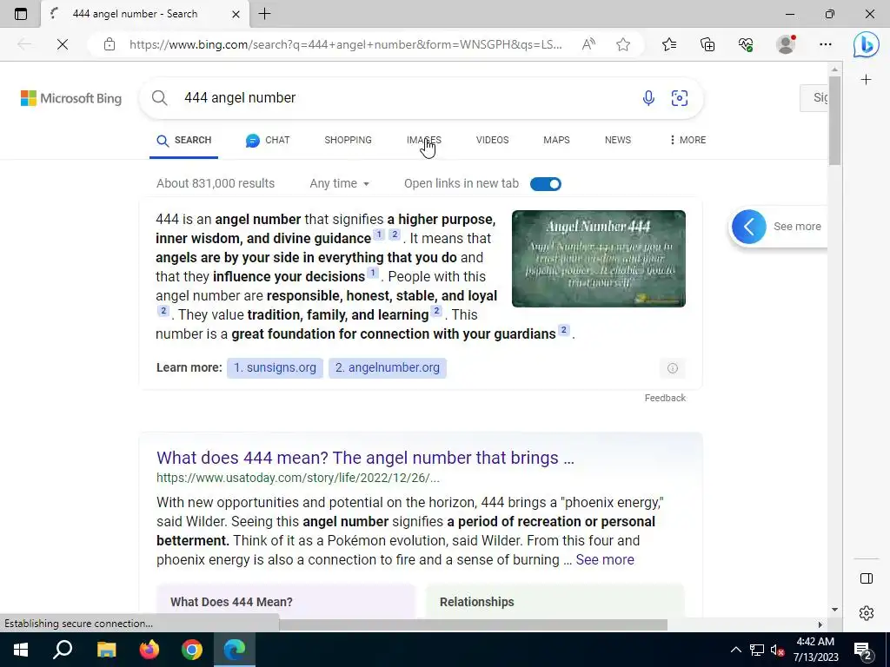Switch to the CHAT tab

click(x=268, y=140)
